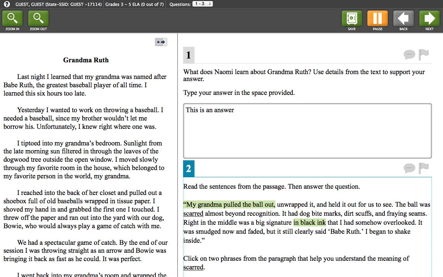The width and height of the screenshot is (443, 277).
Task: Click the Zoom In magnifier button
Action: [x=12, y=19]
